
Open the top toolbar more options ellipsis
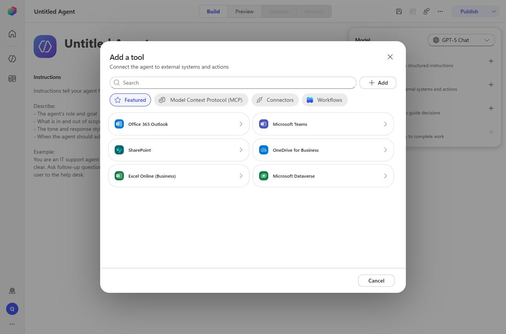pos(440,11)
